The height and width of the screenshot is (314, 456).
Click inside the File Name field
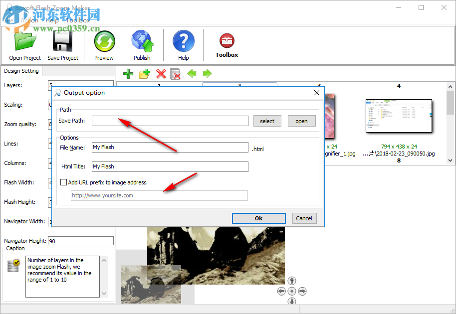170,147
